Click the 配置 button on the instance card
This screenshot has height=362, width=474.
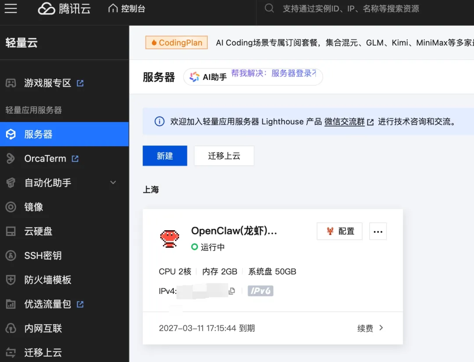click(339, 231)
